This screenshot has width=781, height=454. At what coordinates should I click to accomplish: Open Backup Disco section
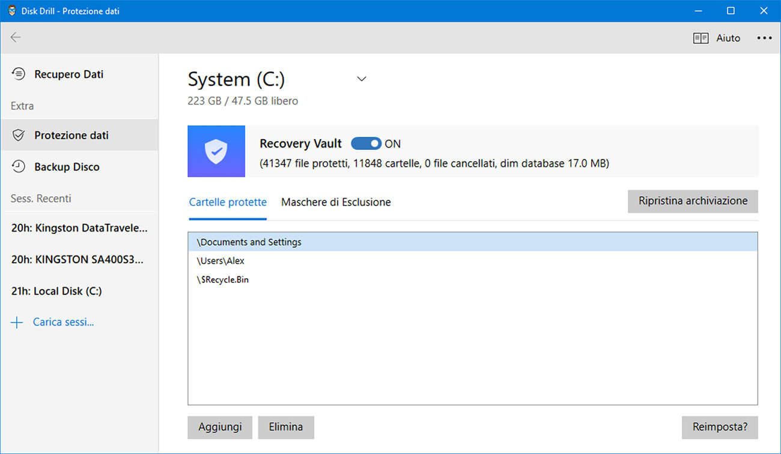click(x=79, y=167)
